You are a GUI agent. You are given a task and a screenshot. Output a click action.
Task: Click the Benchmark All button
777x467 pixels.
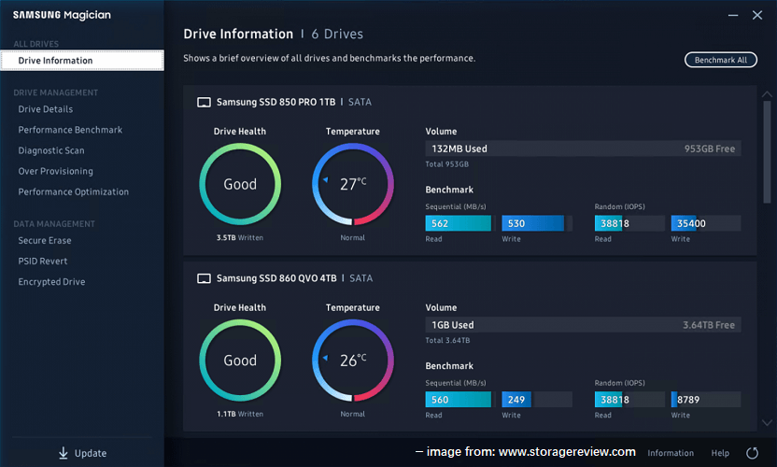(x=721, y=60)
